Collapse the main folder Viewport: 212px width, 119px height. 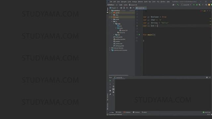coord(114,24)
